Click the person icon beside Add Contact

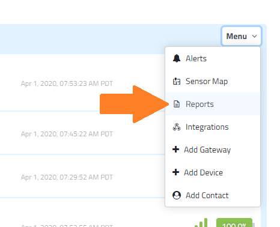(177, 195)
